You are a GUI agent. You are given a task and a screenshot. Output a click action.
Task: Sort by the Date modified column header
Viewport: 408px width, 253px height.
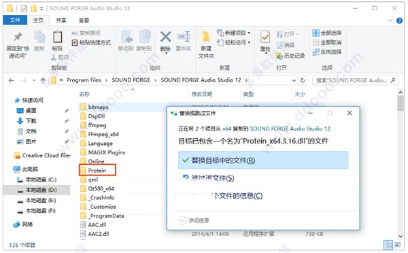coord(202,95)
